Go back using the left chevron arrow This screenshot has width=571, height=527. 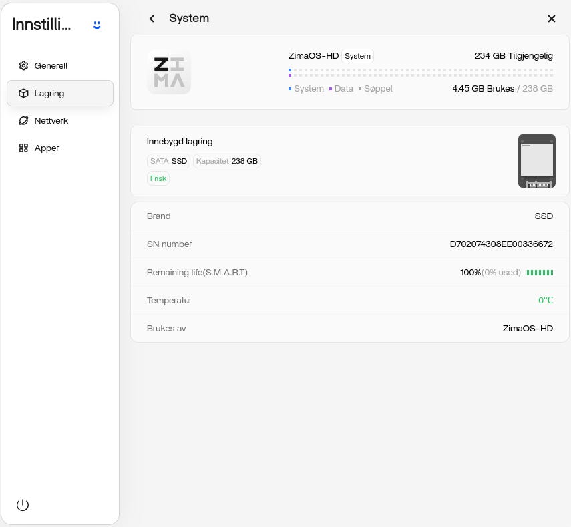coord(152,19)
